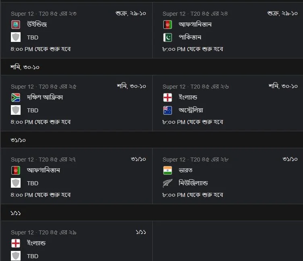Click the অস্ট্রেলিয়া team name
Image resolution: width=303 pixels, height=261 pixels.
(x=191, y=110)
